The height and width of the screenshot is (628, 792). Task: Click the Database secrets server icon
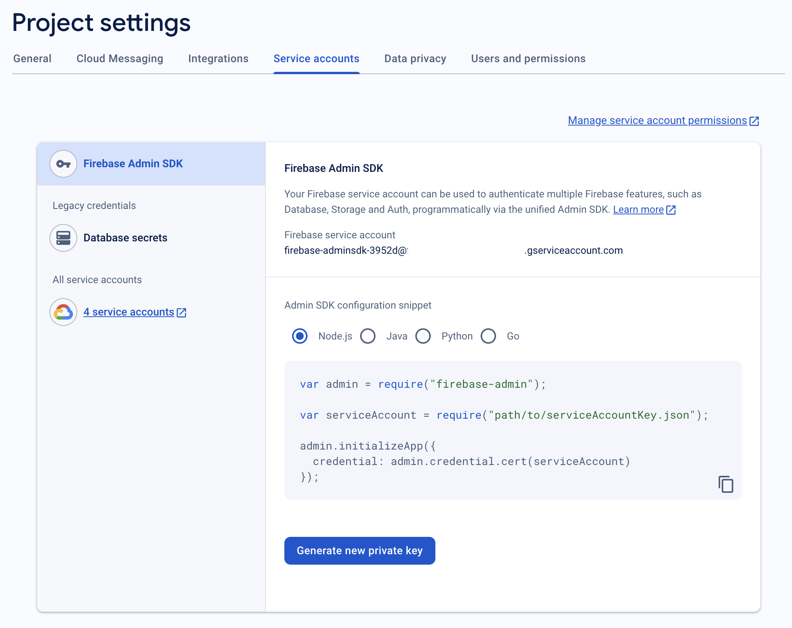pyautogui.click(x=63, y=238)
